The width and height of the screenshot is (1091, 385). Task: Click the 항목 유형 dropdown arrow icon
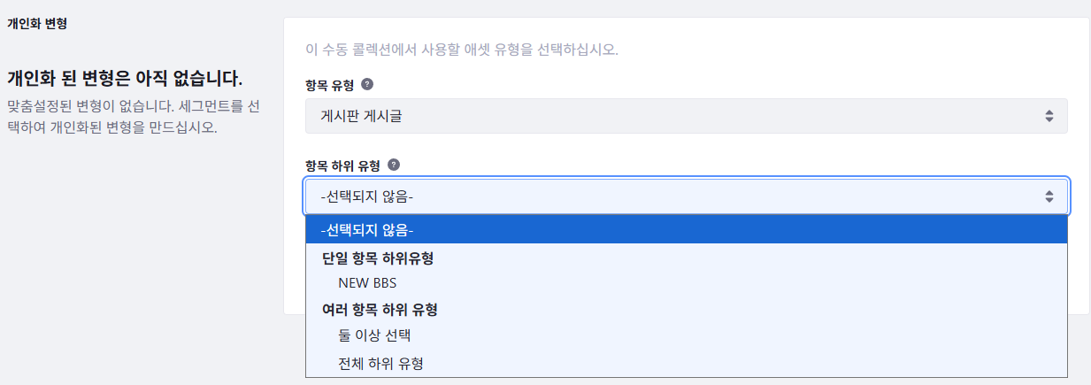point(1049,116)
